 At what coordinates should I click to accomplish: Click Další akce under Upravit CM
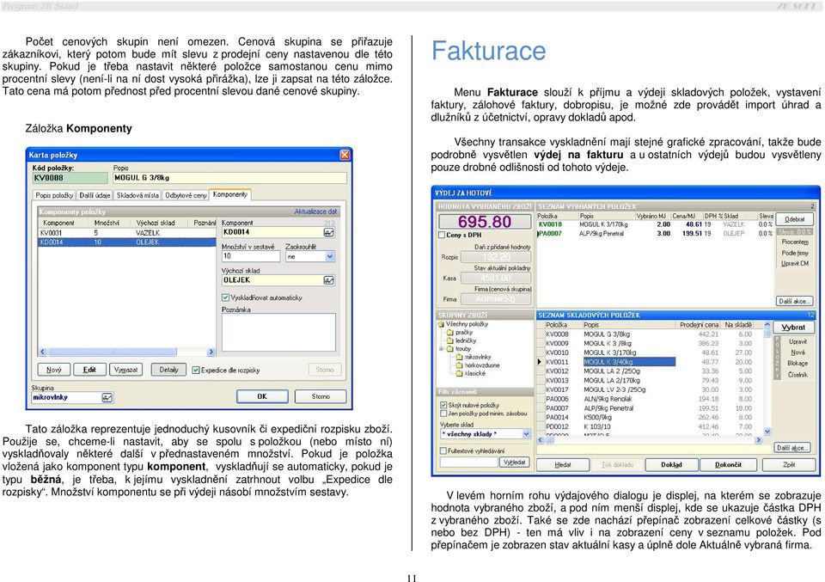pos(794,302)
